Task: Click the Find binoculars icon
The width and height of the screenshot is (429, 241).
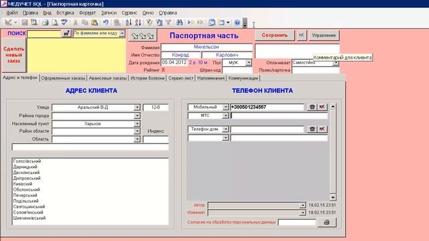Action: (180, 22)
